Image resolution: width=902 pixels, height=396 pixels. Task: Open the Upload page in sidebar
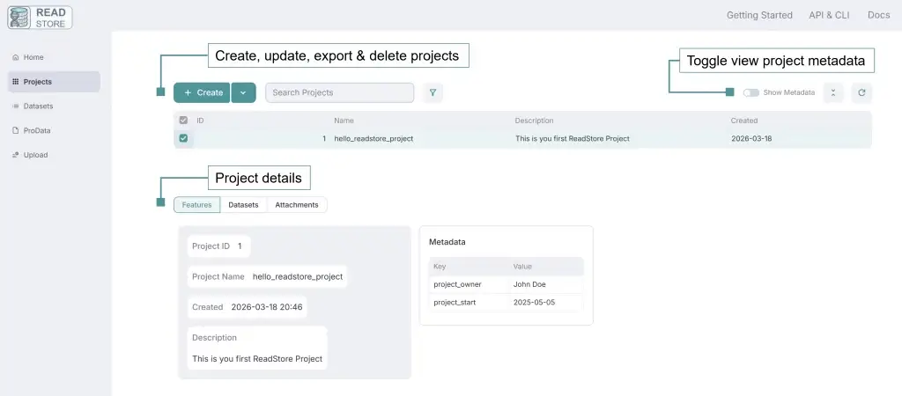(35, 155)
